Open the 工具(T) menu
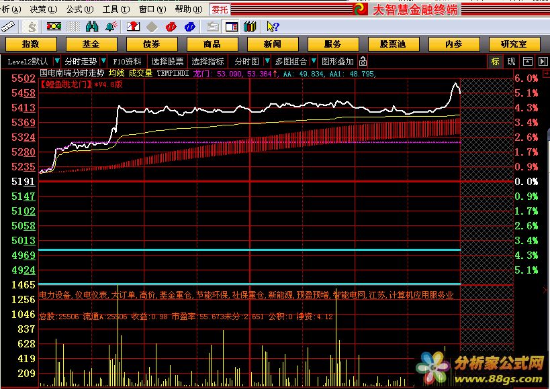This screenshot has width=550, height=389. (x=116, y=9)
